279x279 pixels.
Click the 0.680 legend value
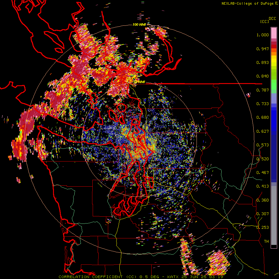(x=263, y=117)
